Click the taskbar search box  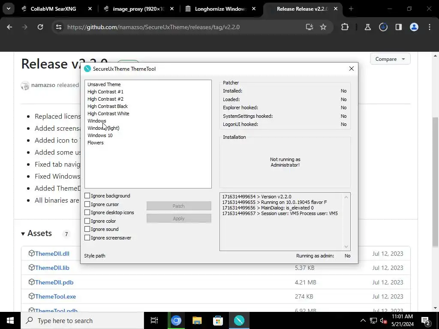click(82, 320)
